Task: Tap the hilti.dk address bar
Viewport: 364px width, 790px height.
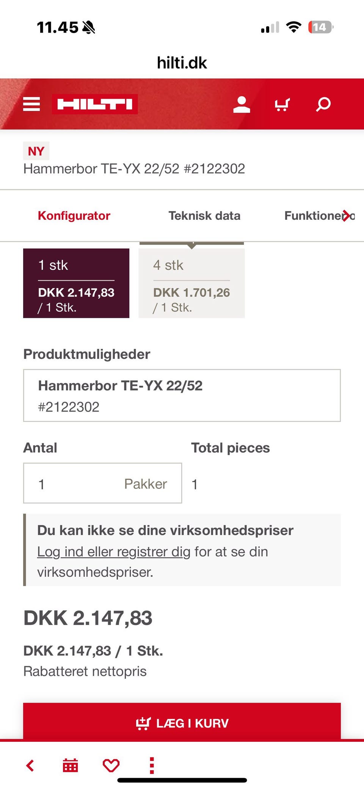Action: click(x=182, y=63)
